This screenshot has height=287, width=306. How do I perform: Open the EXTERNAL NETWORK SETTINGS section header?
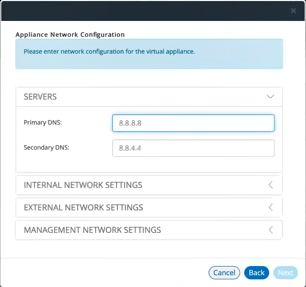[149, 207]
